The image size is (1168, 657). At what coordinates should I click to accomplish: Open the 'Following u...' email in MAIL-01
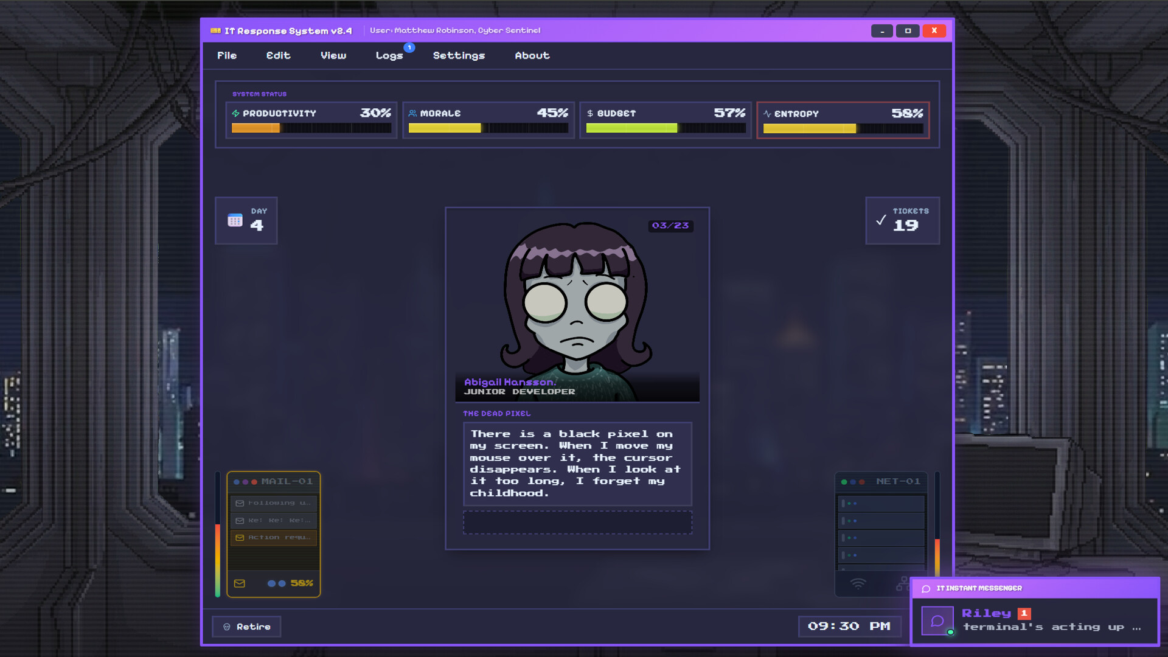274,503
